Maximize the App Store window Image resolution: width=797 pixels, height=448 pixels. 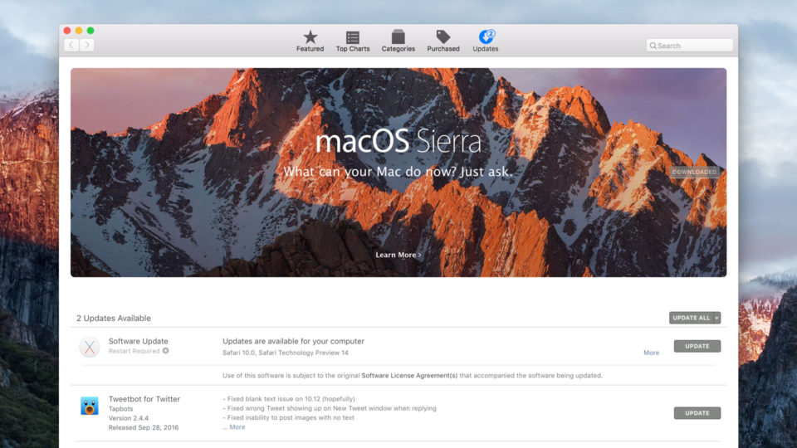point(90,31)
